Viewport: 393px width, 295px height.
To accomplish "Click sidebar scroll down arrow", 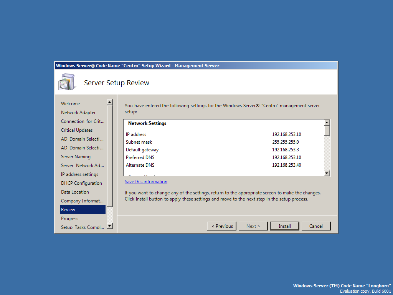I will (109, 226).
